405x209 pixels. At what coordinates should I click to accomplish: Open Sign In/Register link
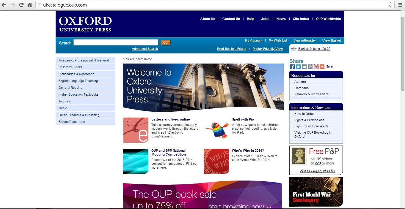click(304, 40)
